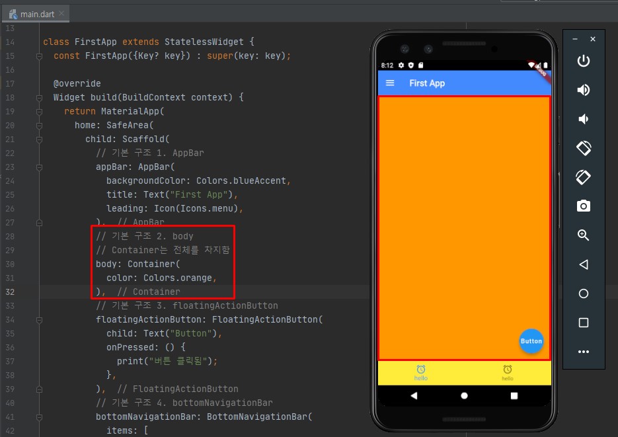Click the triangle Back icon in emulator toolbar
The image size is (618, 437).
point(584,264)
